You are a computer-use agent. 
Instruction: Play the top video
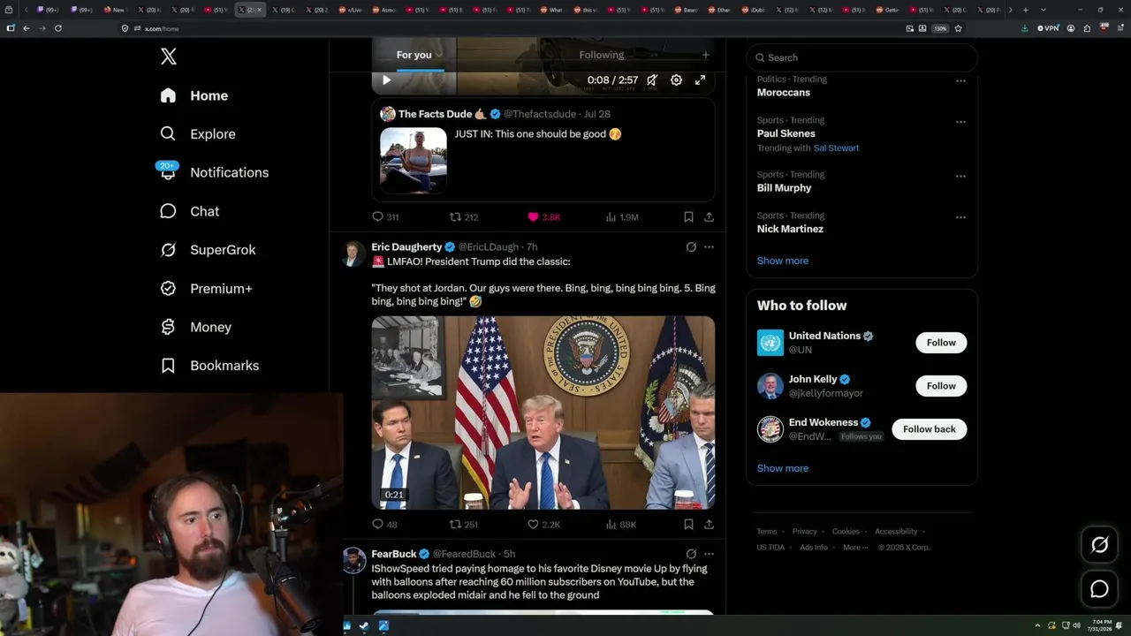click(386, 80)
